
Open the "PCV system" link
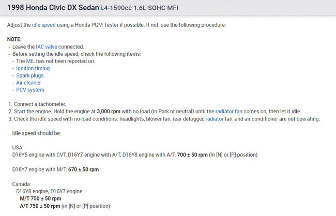tap(30, 90)
